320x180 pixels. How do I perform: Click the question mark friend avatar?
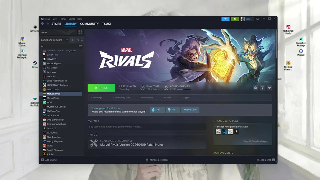point(236,131)
